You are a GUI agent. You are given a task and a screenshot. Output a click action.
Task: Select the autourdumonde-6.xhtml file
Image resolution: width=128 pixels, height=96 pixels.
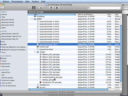pos(49,34)
